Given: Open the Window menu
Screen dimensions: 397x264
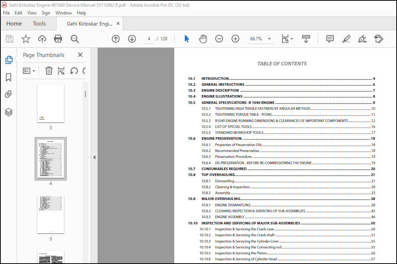Looking at the screenshot, I should point(64,13).
